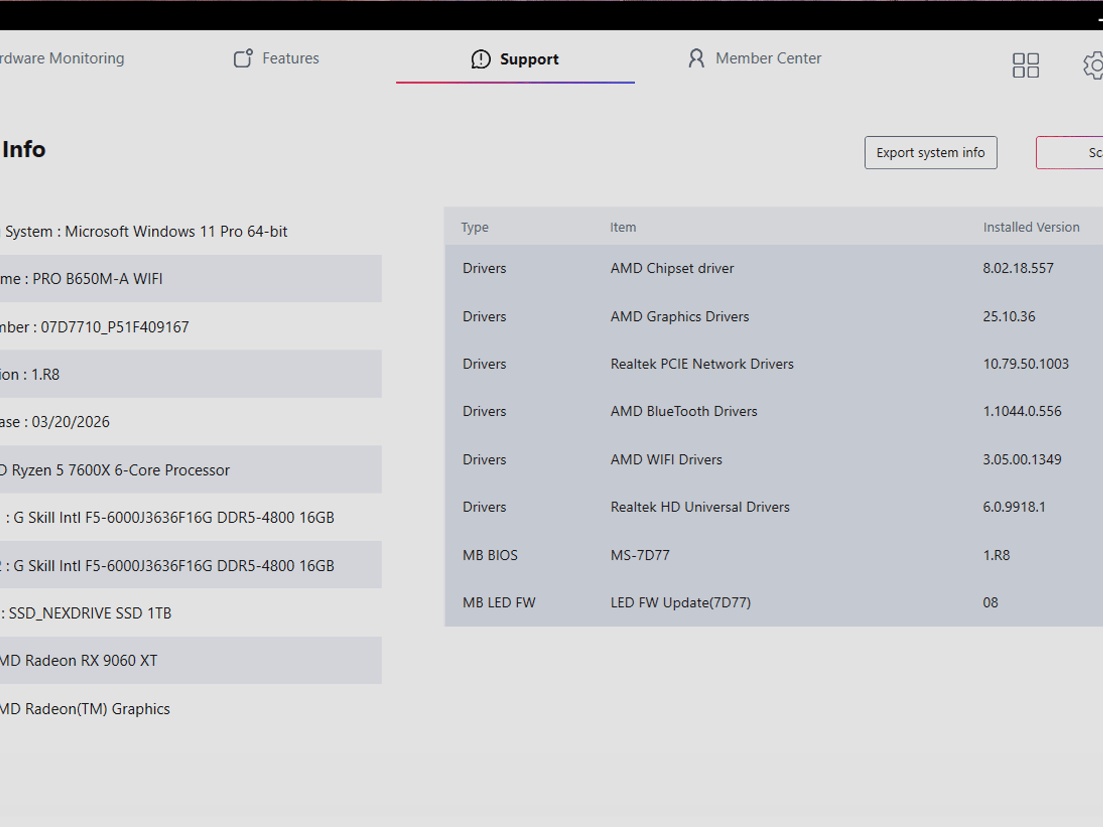Select the AMD Graphics Drivers row
1103x827 pixels.
tap(773, 317)
